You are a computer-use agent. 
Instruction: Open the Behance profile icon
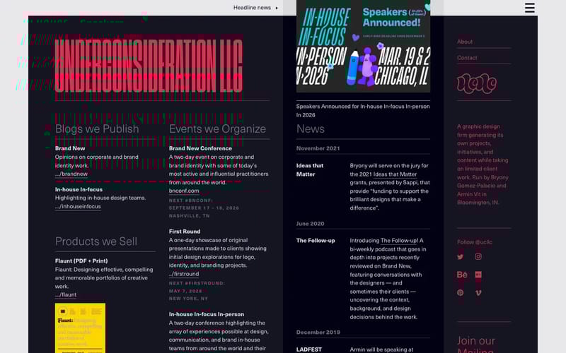click(x=462, y=275)
